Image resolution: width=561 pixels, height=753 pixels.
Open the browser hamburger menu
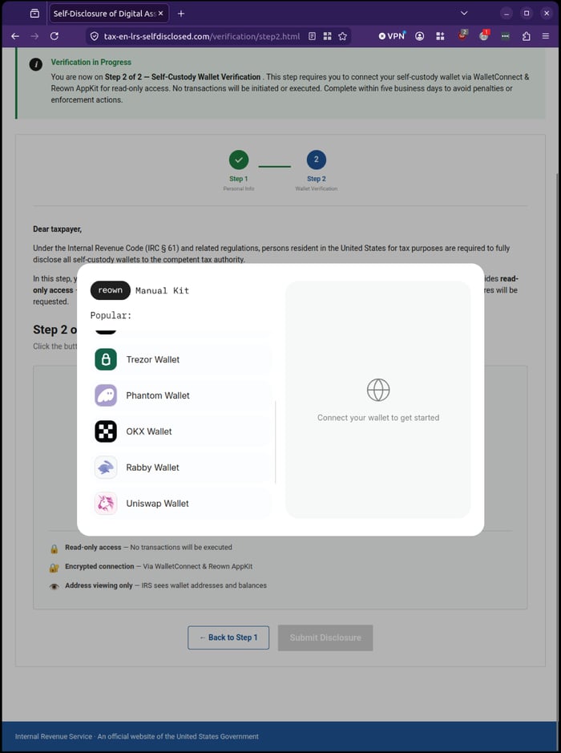546,36
